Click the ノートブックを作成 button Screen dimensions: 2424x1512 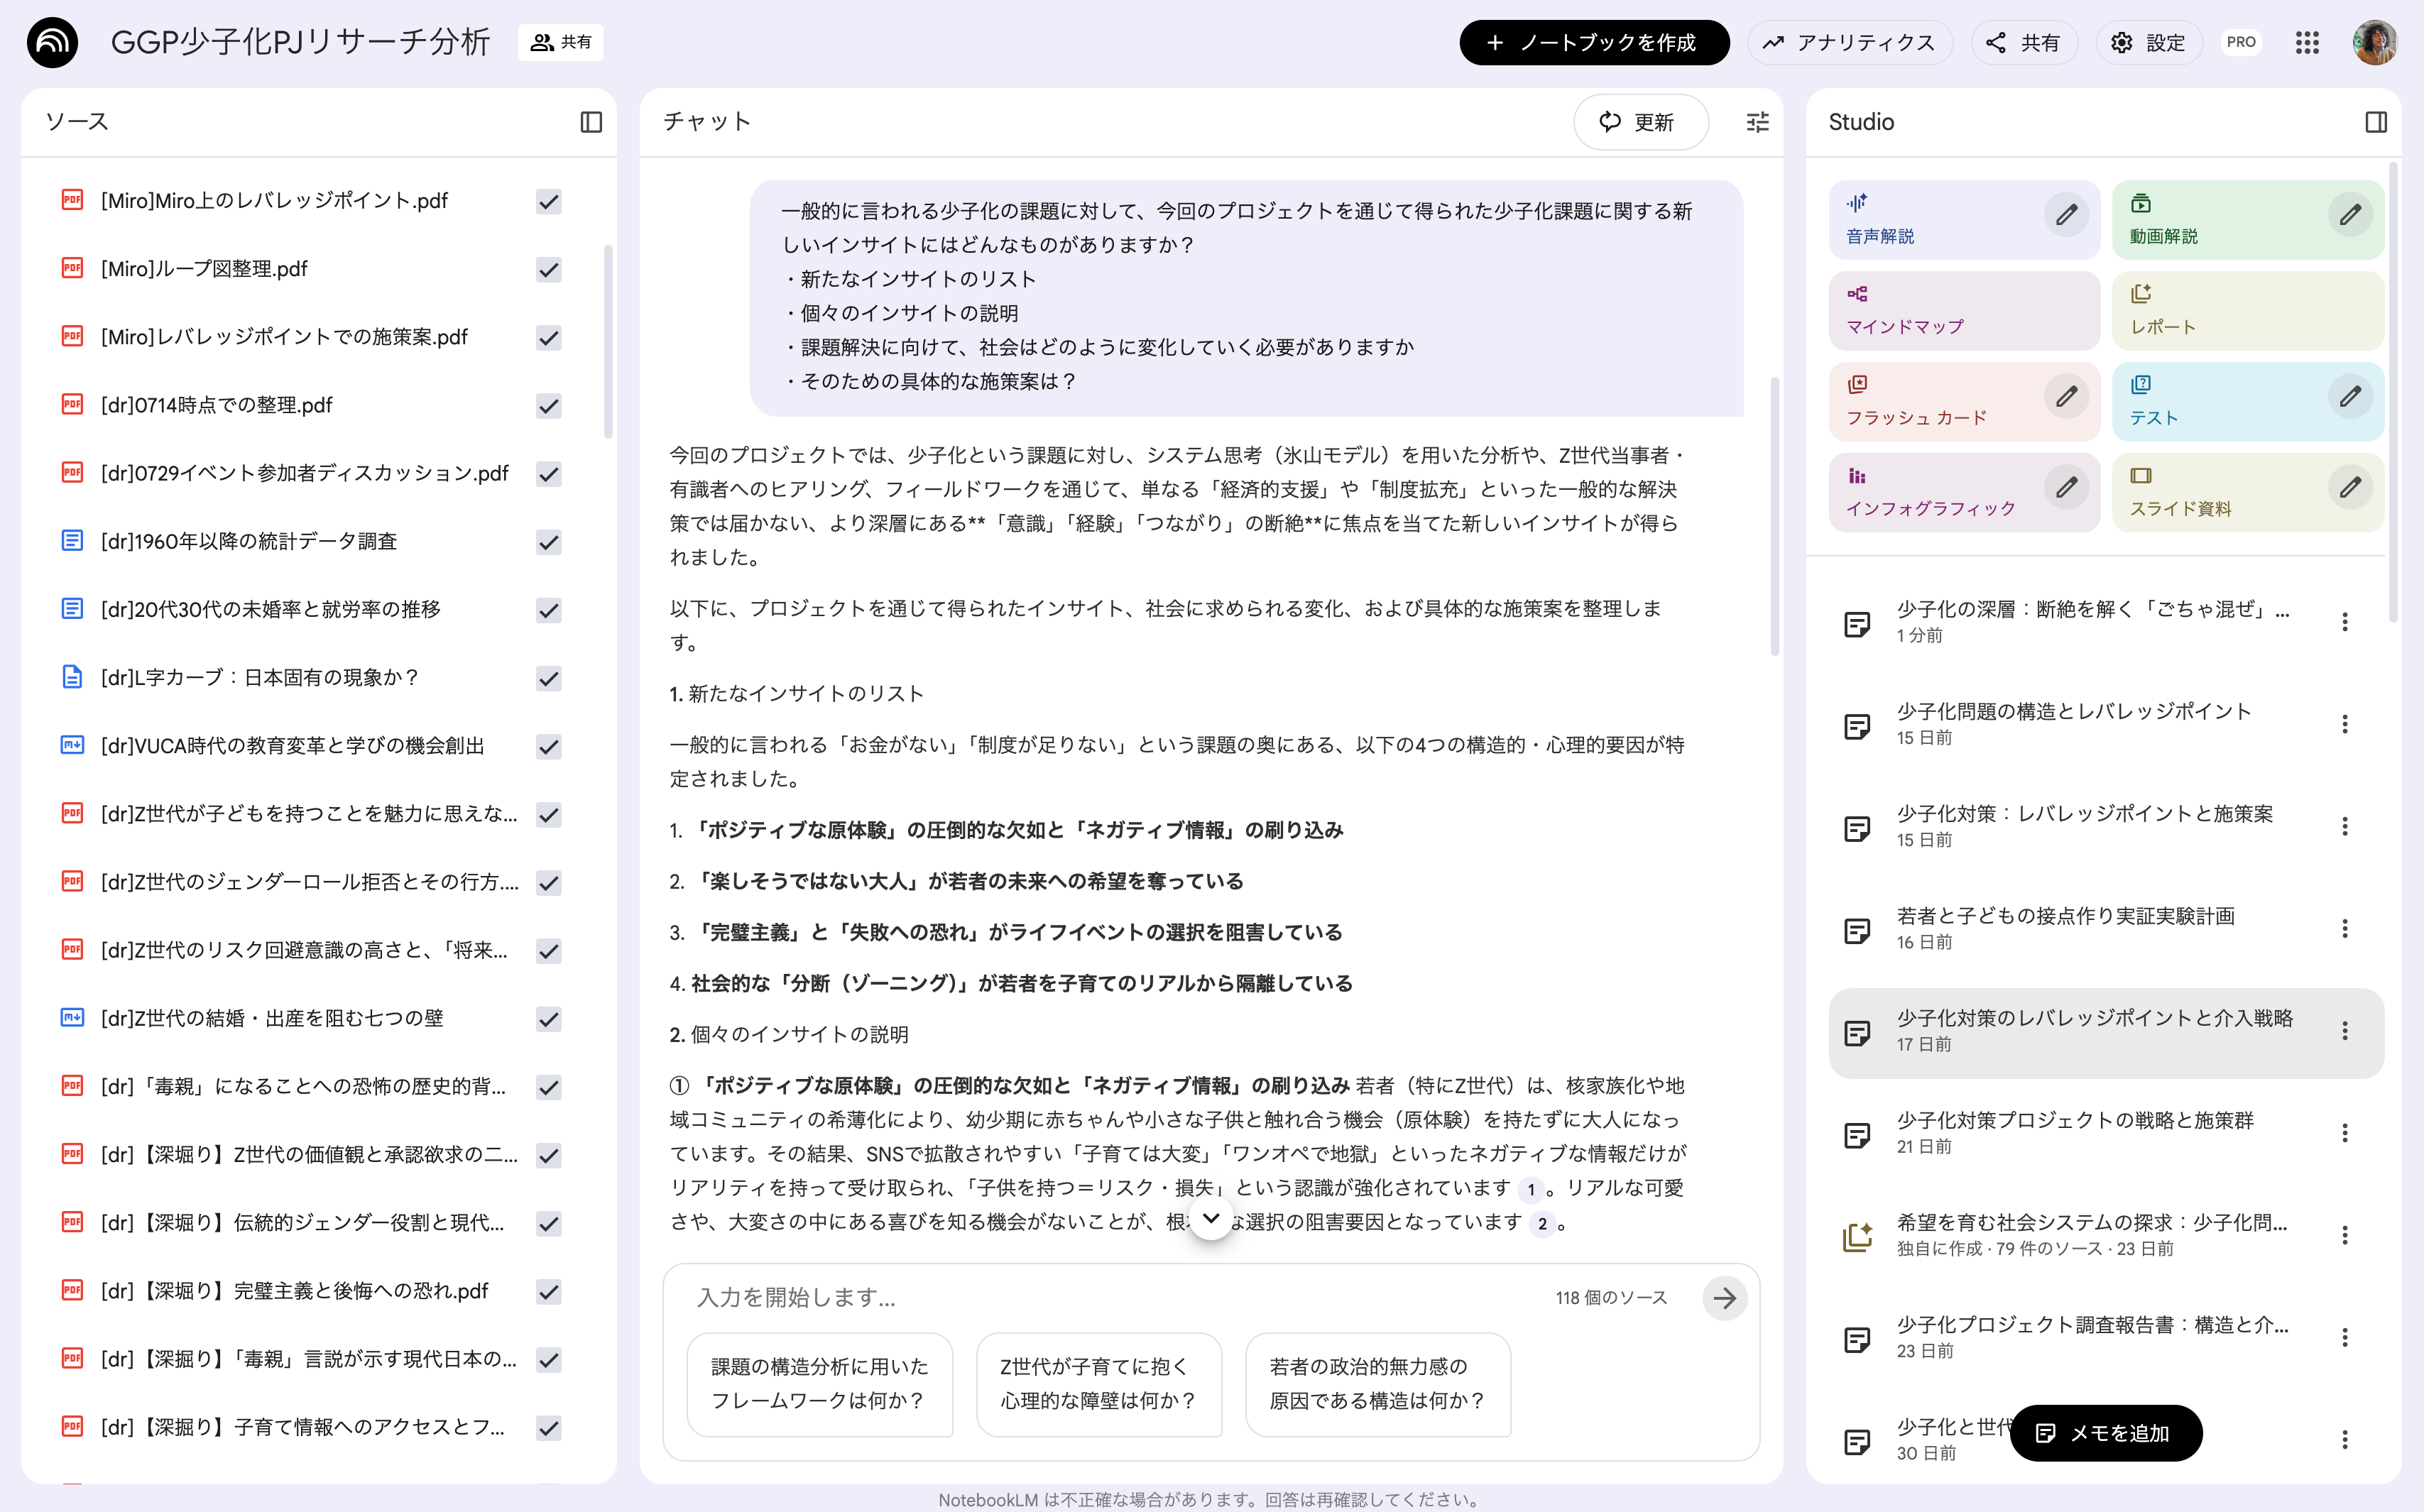click(1593, 43)
